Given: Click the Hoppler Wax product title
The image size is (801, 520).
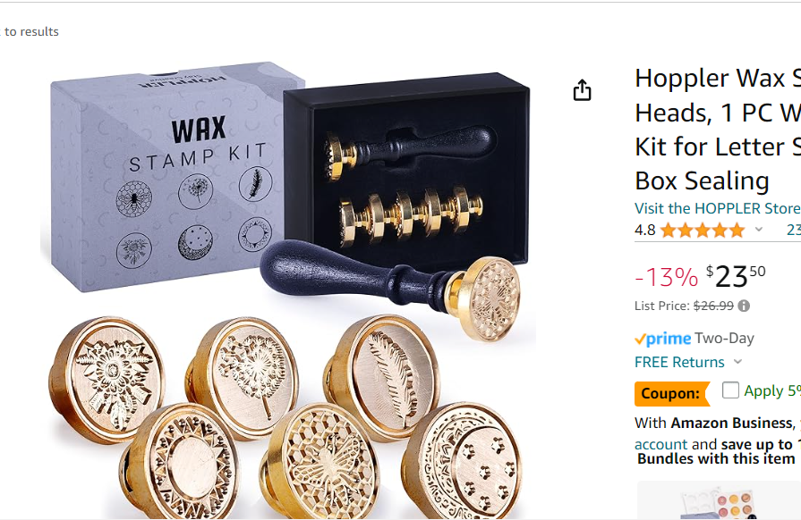Looking at the screenshot, I should click(x=718, y=130).
